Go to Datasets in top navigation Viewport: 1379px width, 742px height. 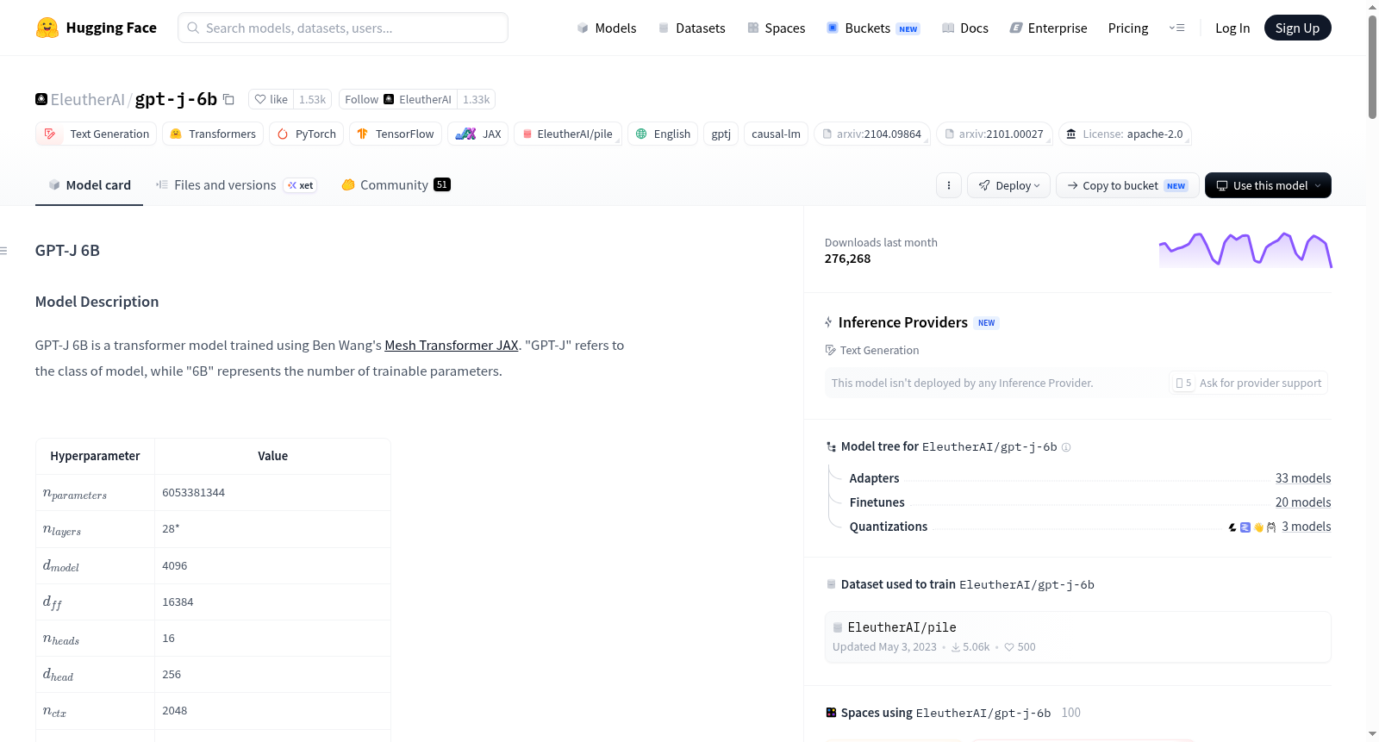691,28
